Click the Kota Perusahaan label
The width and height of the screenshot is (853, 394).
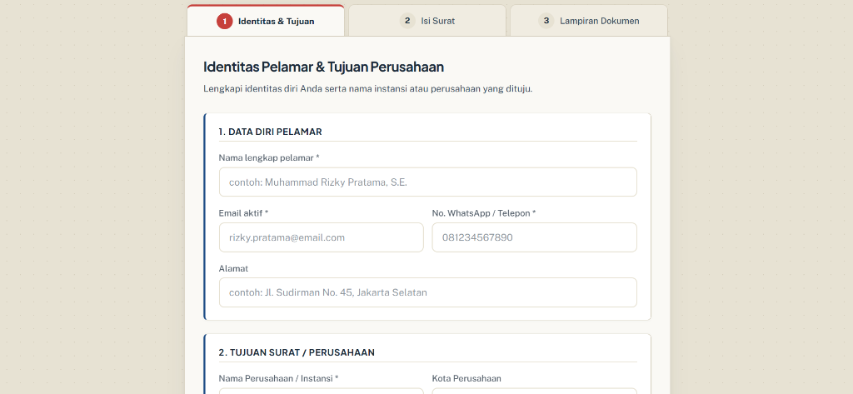[466, 378]
